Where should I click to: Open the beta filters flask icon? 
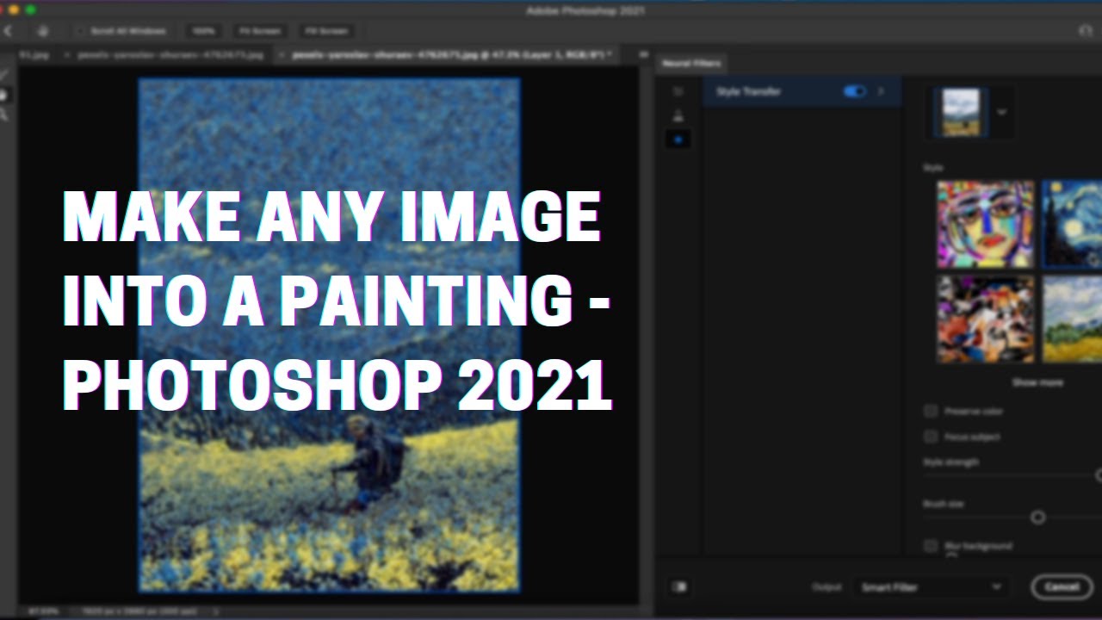[x=678, y=115]
